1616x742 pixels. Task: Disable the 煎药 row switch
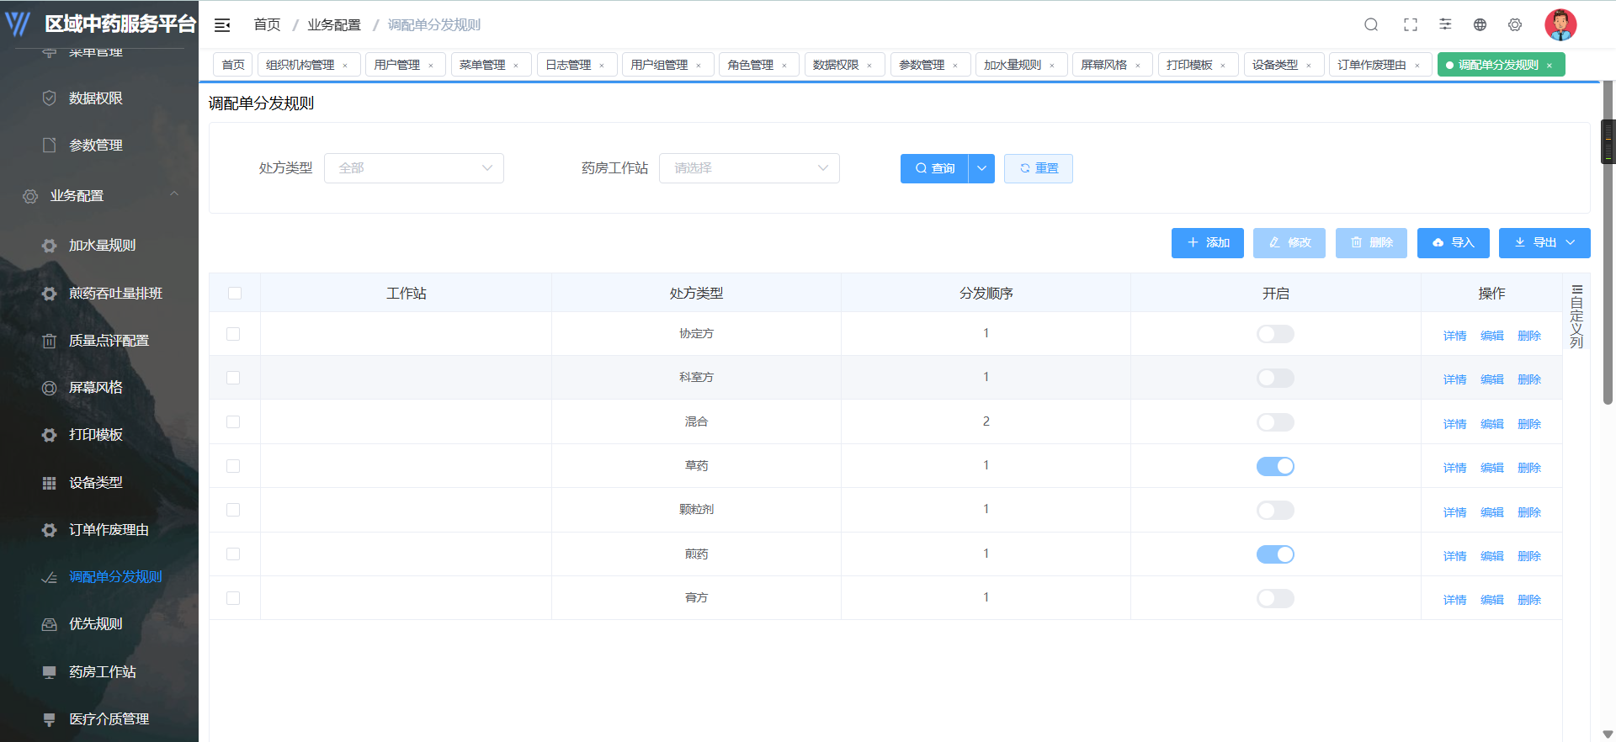[x=1275, y=554]
